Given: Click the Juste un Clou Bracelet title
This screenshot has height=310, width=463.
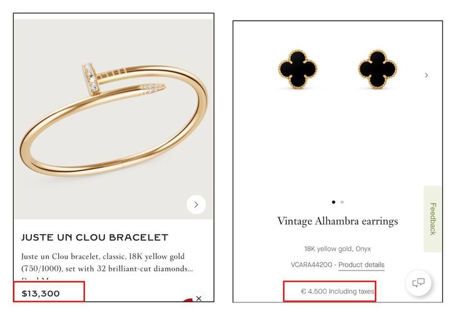Looking at the screenshot, I should click(x=94, y=237).
